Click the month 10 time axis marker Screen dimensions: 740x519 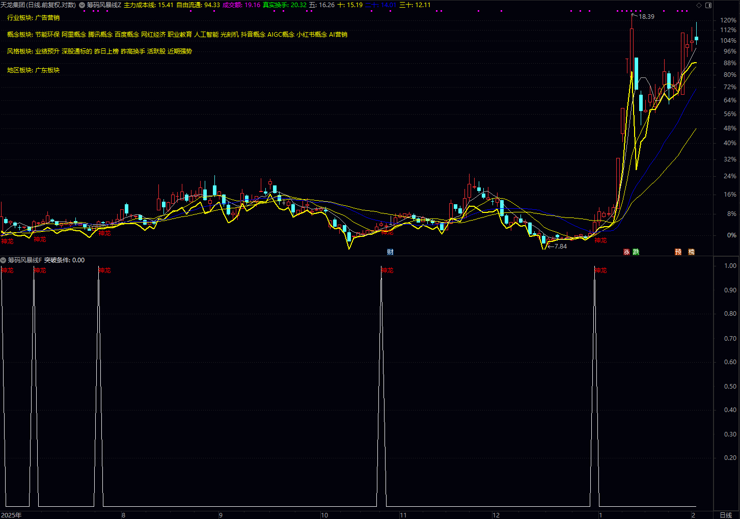tap(324, 515)
